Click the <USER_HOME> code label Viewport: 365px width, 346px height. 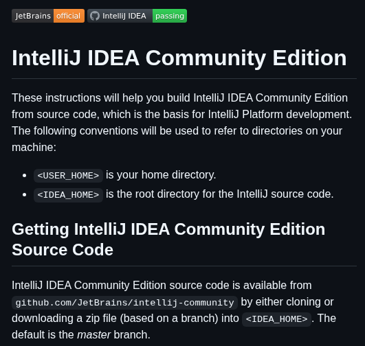click(x=68, y=176)
